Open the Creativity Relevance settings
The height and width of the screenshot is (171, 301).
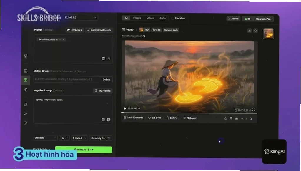coord(101,138)
